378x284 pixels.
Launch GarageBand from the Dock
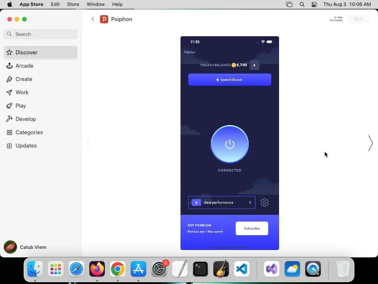click(x=221, y=269)
